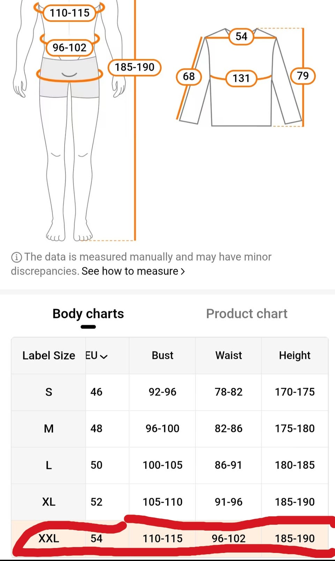This screenshot has height=561, width=335.
Task: Switch to the Product chart tab
Action: click(x=246, y=314)
